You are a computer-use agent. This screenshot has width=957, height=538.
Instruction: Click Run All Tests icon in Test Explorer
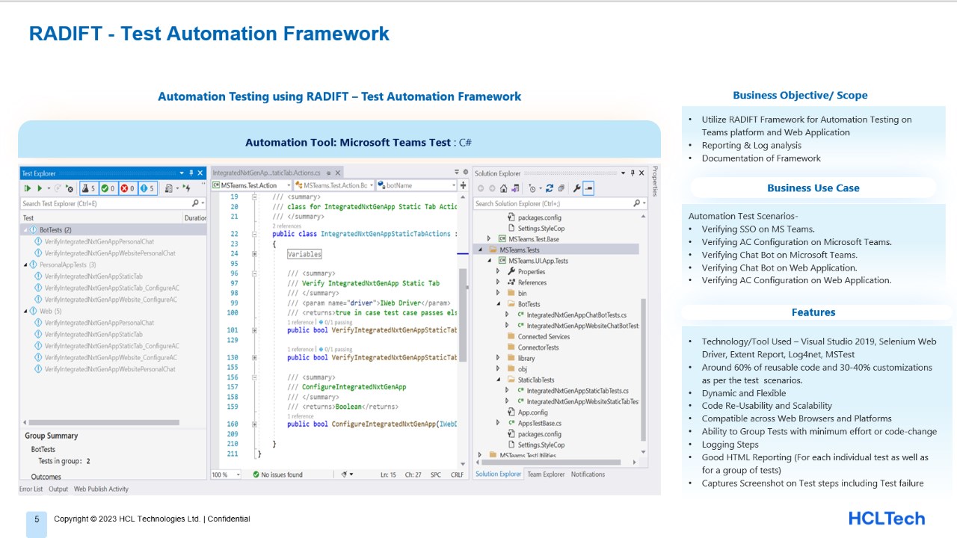28,188
